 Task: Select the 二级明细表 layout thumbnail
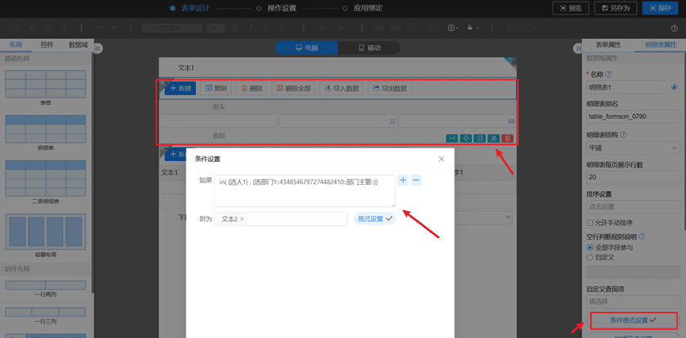[x=45, y=179]
